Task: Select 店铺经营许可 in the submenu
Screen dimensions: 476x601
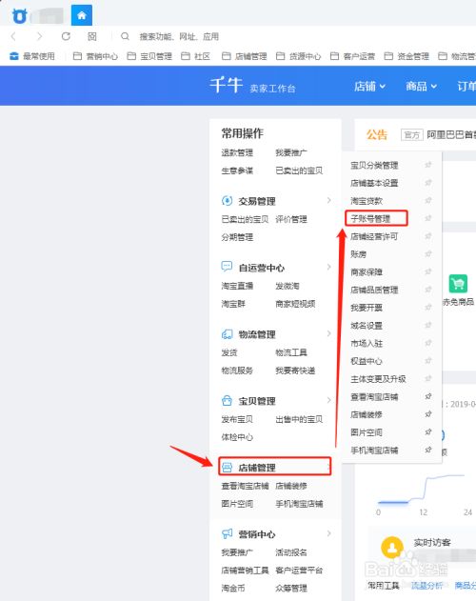Action: coord(374,236)
